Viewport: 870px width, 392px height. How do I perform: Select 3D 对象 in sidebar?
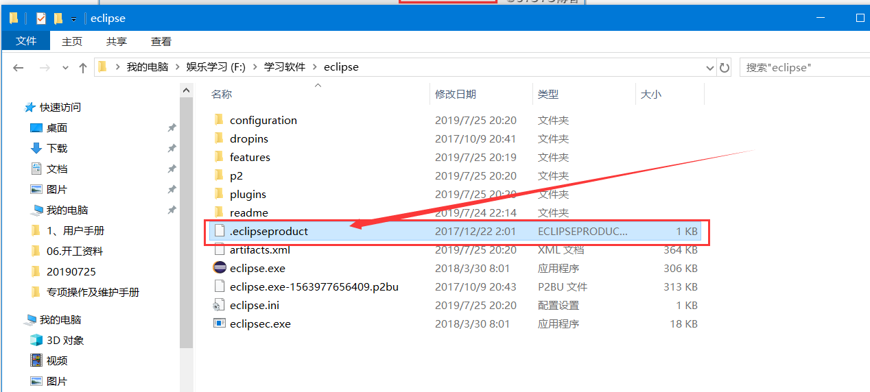pyautogui.click(x=65, y=340)
